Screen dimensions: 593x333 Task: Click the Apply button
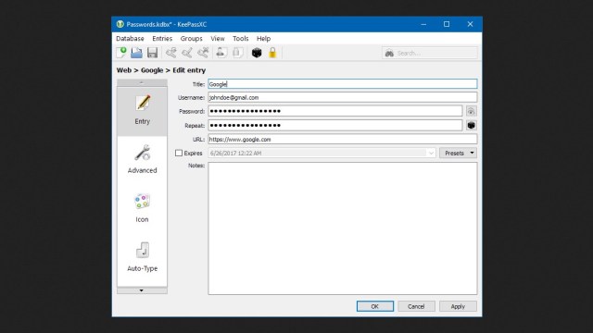pyautogui.click(x=458, y=306)
